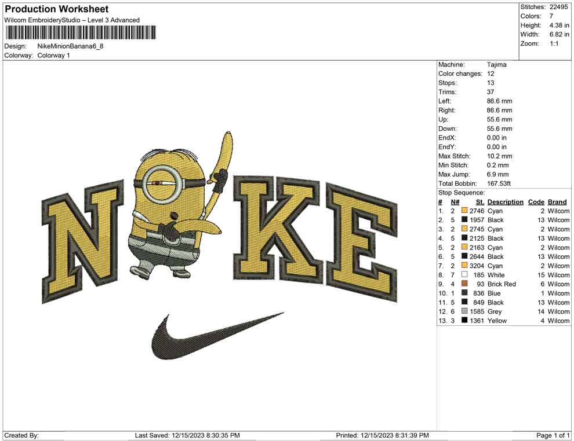Viewport: 574px width, 441px height.
Task: Click the embroidered letter N
Action: pos(83,241)
